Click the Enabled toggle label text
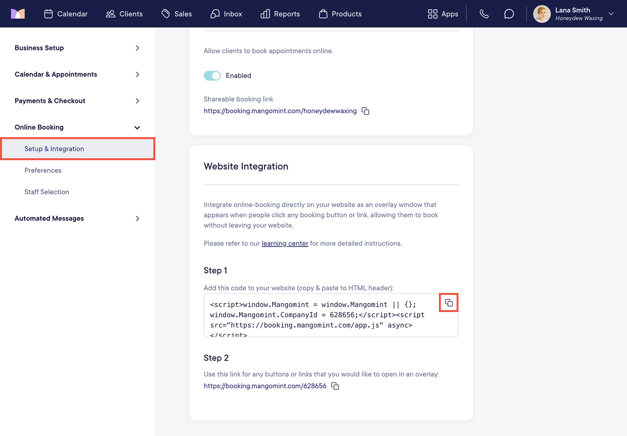The image size is (627, 436). 239,75
